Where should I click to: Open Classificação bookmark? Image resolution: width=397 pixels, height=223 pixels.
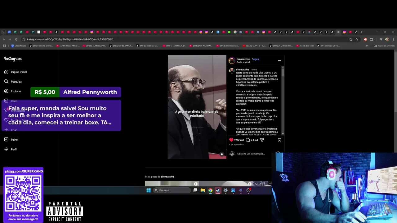[x=19, y=46]
